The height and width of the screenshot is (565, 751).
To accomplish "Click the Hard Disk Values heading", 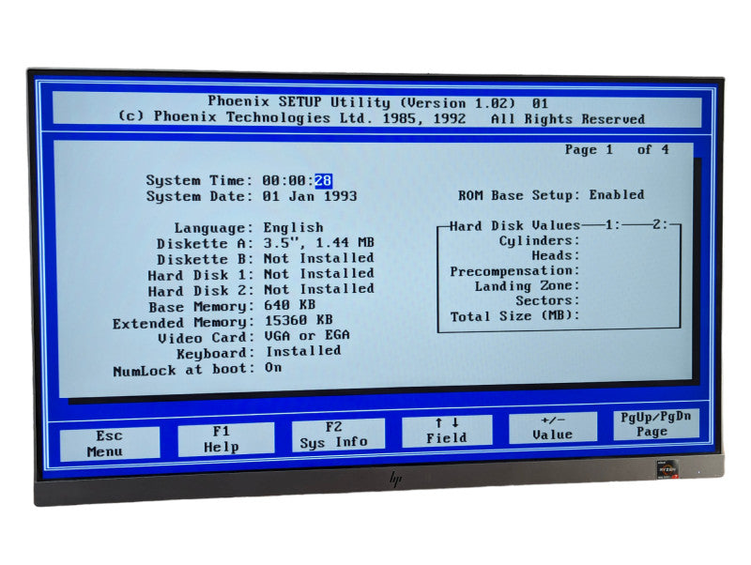I will [x=514, y=225].
